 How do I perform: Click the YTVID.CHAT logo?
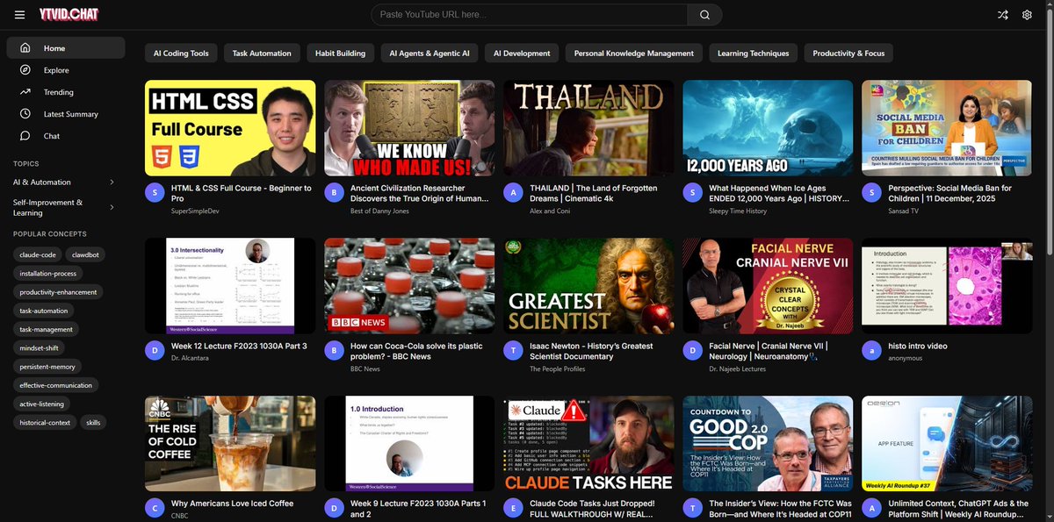(68, 15)
